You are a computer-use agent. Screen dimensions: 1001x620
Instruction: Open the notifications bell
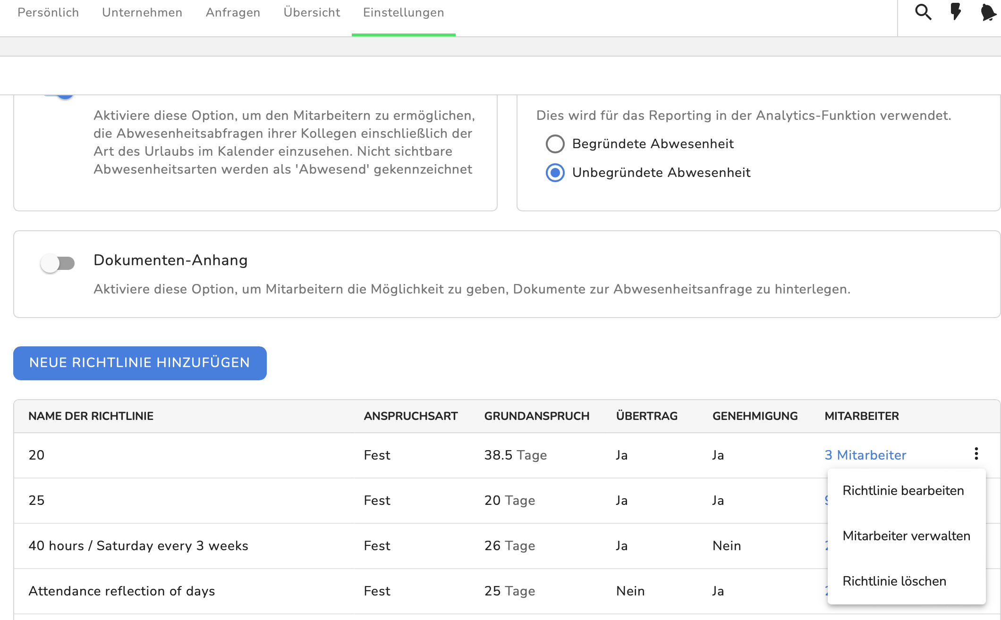click(988, 12)
